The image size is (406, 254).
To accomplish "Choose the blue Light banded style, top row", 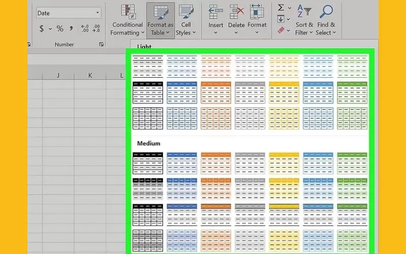I will (x=182, y=67).
